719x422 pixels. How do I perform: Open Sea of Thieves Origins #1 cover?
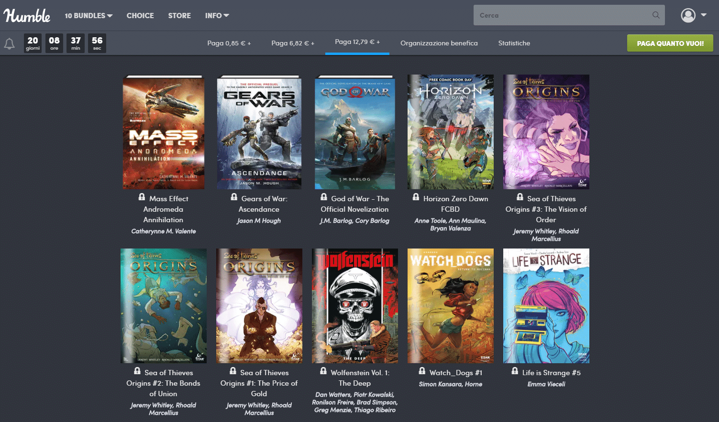259,306
